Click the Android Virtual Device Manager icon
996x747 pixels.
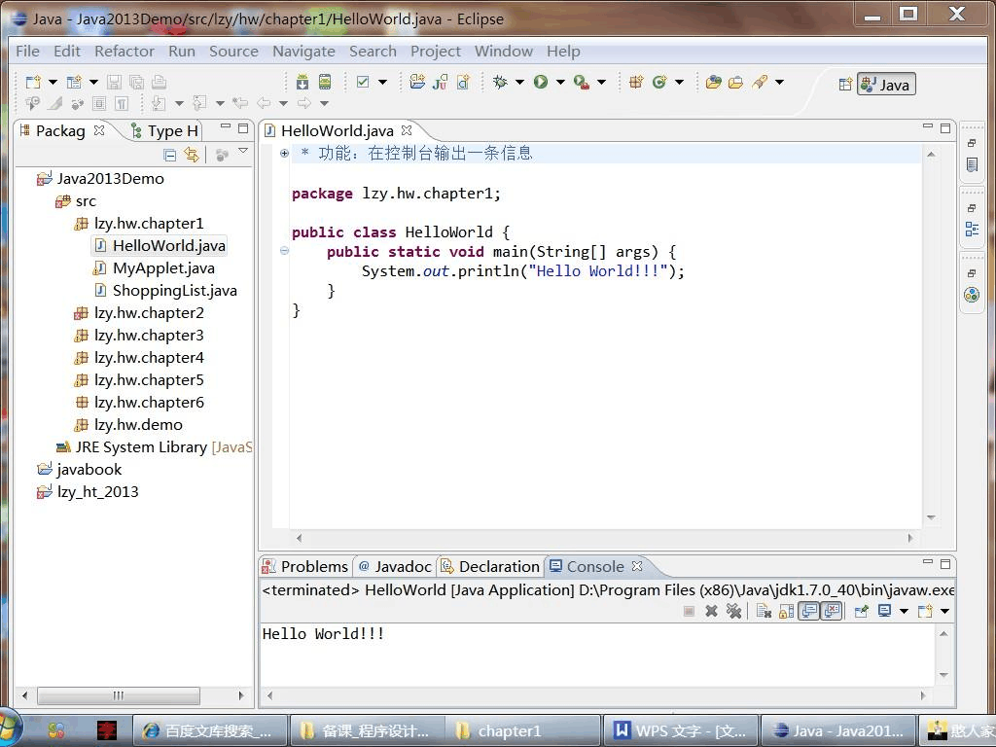pyautogui.click(x=325, y=82)
